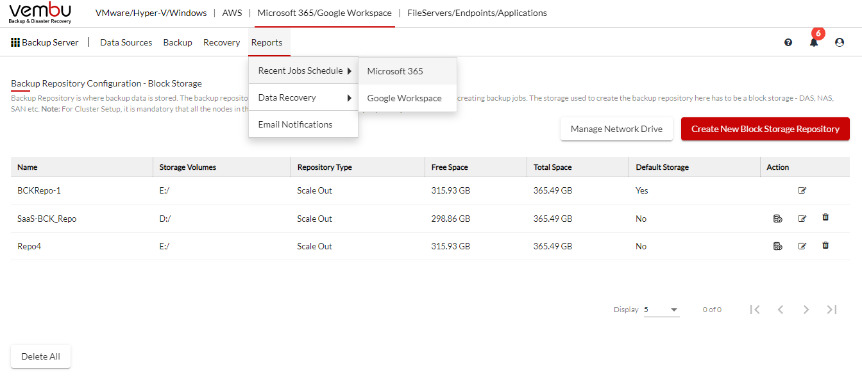Image resolution: width=862 pixels, height=382 pixels.
Task: Go to the previous page of results
Action: tap(781, 310)
